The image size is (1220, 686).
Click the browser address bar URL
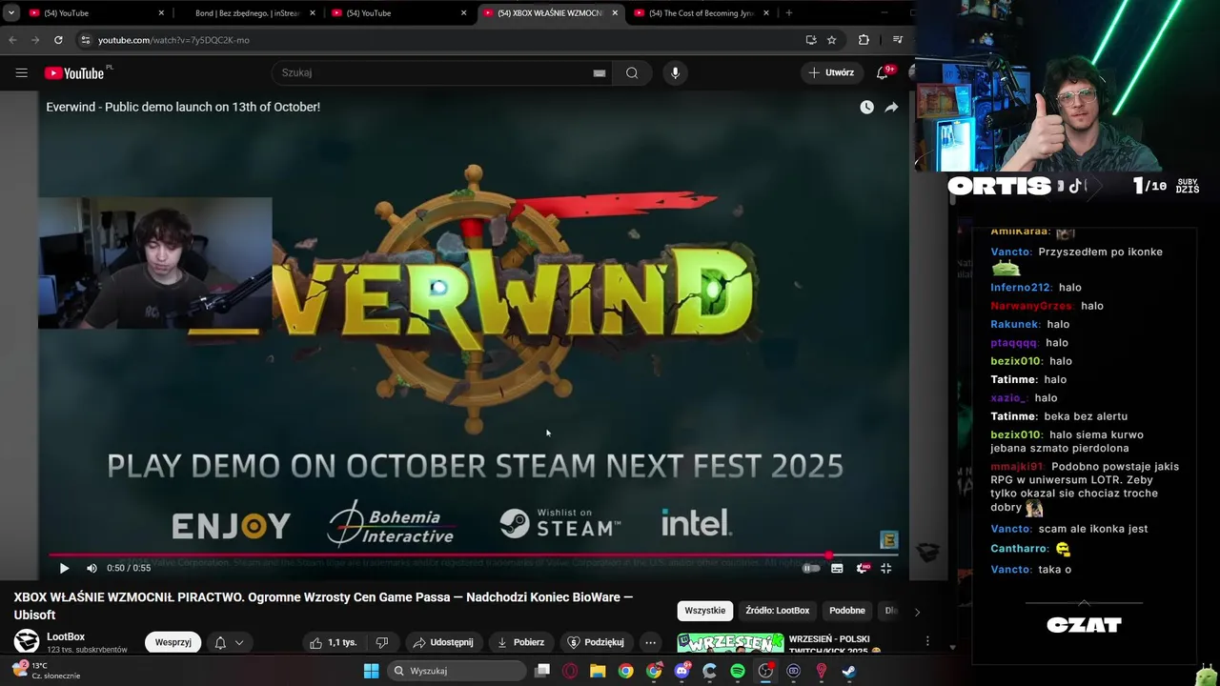coord(173,40)
